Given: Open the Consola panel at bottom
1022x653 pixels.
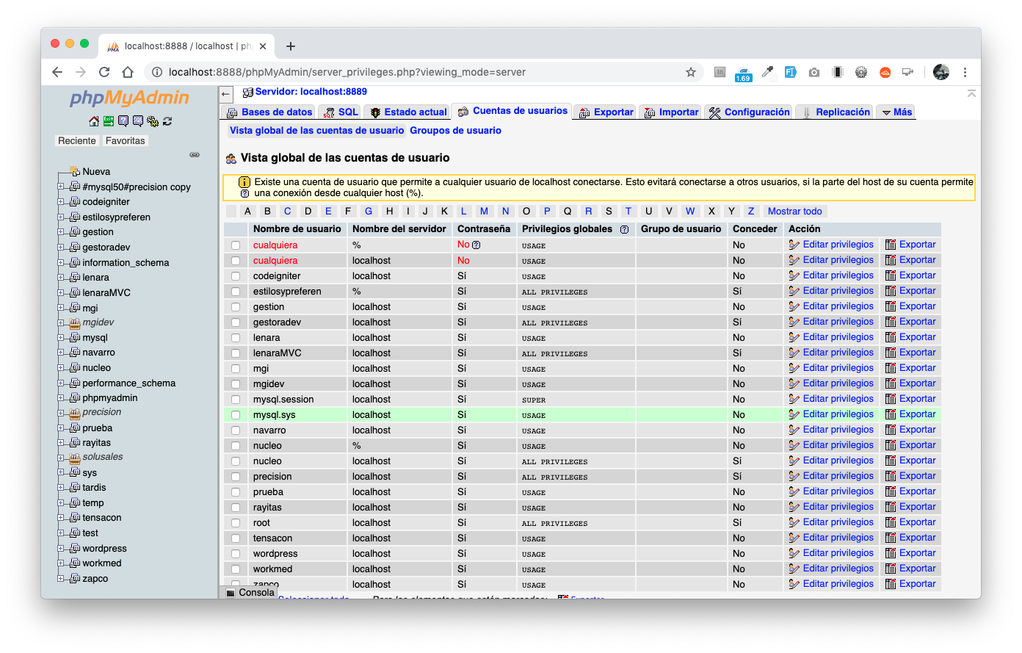Looking at the screenshot, I should click(250, 593).
